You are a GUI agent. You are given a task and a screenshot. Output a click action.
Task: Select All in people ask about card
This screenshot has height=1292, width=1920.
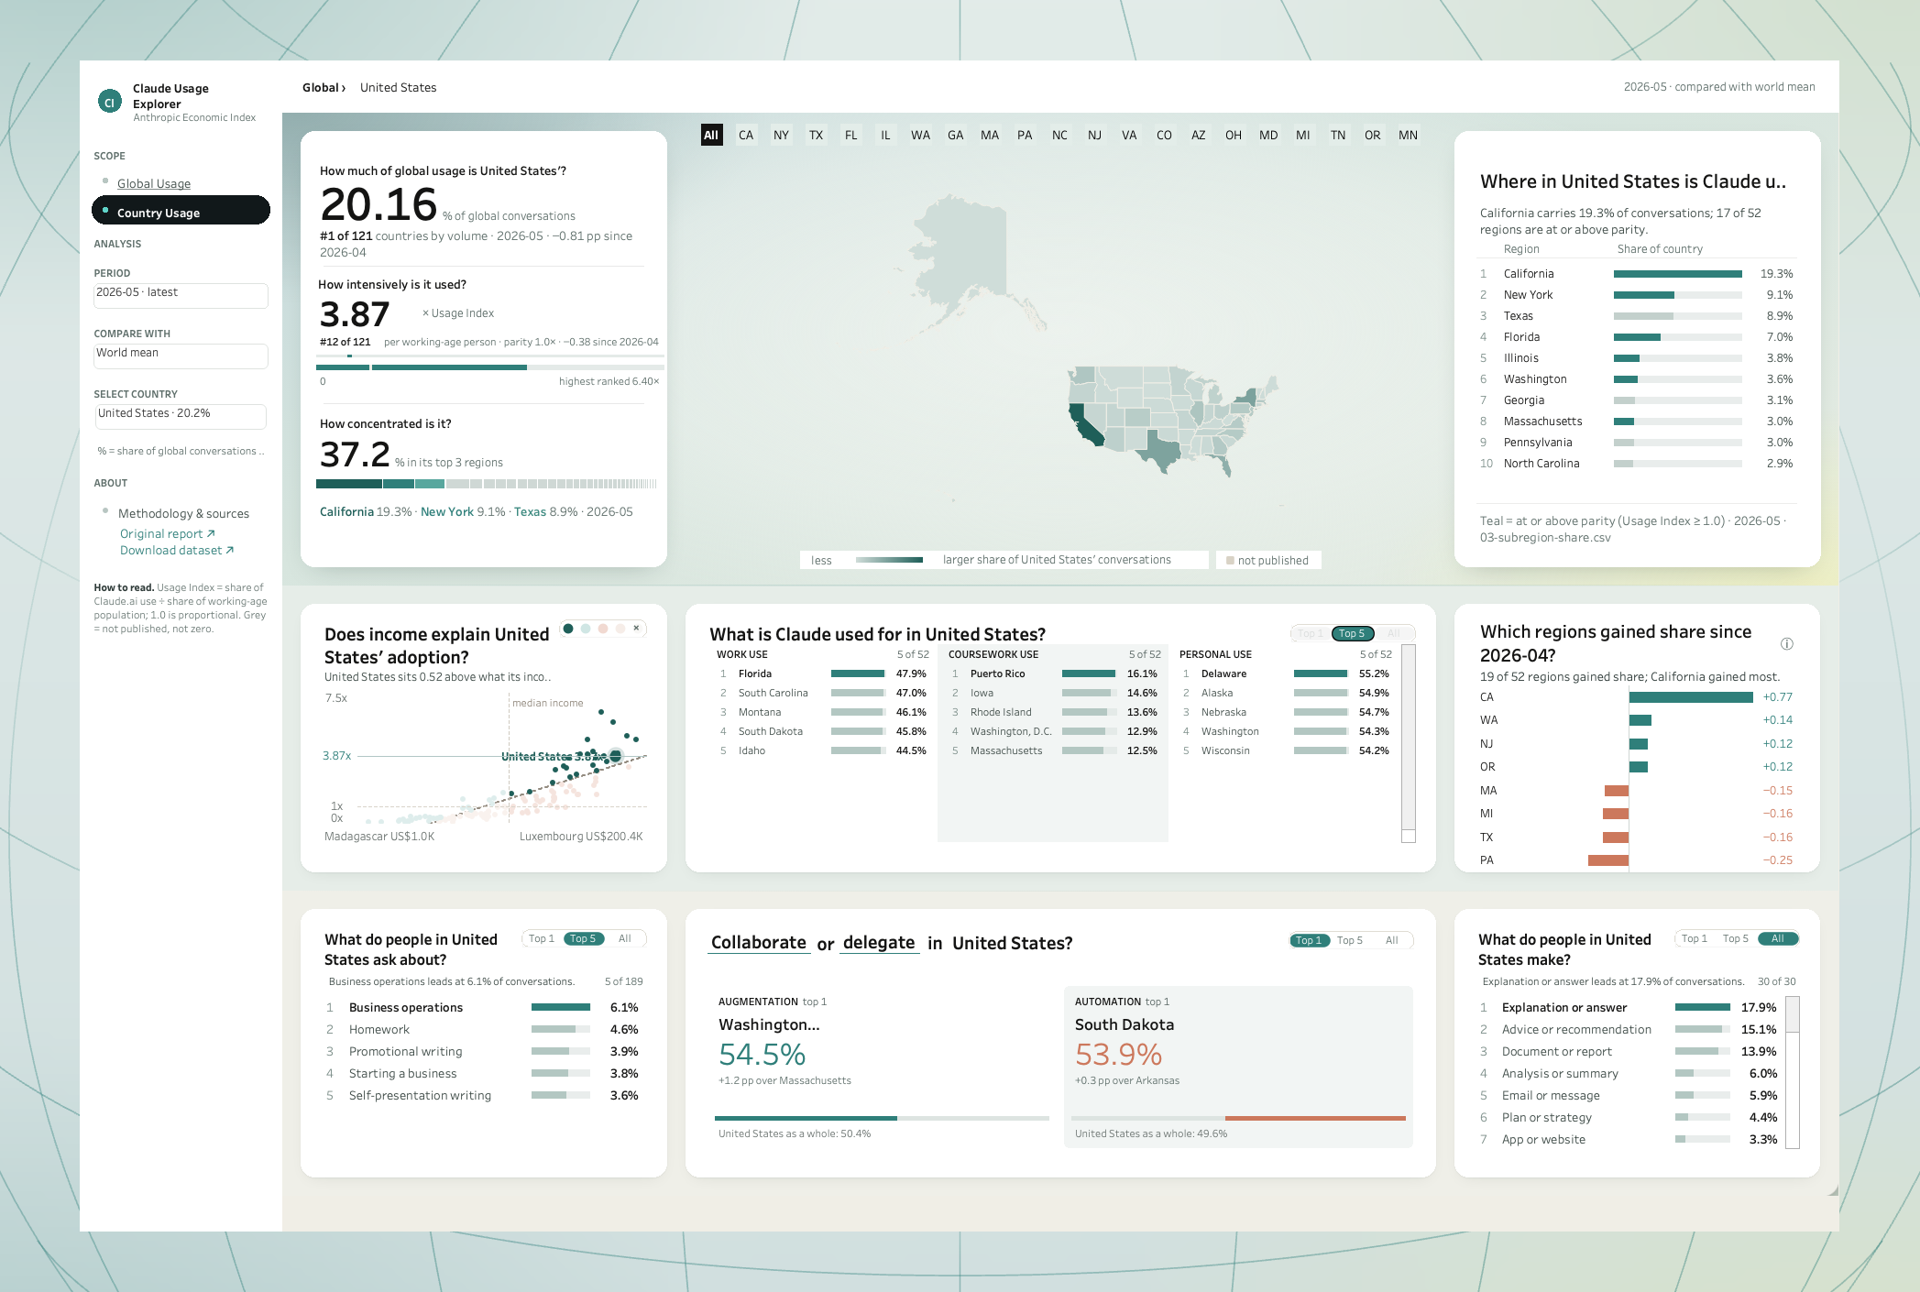tap(625, 938)
